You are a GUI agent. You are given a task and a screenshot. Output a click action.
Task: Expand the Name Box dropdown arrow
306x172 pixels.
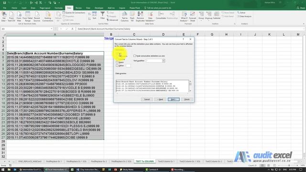click(x=52, y=29)
